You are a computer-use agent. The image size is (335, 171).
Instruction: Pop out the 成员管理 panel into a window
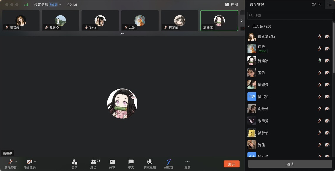coord(314,4)
